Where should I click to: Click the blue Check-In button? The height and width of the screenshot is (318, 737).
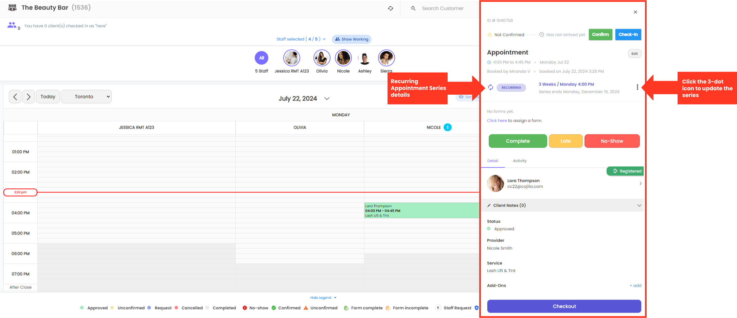click(x=628, y=35)
